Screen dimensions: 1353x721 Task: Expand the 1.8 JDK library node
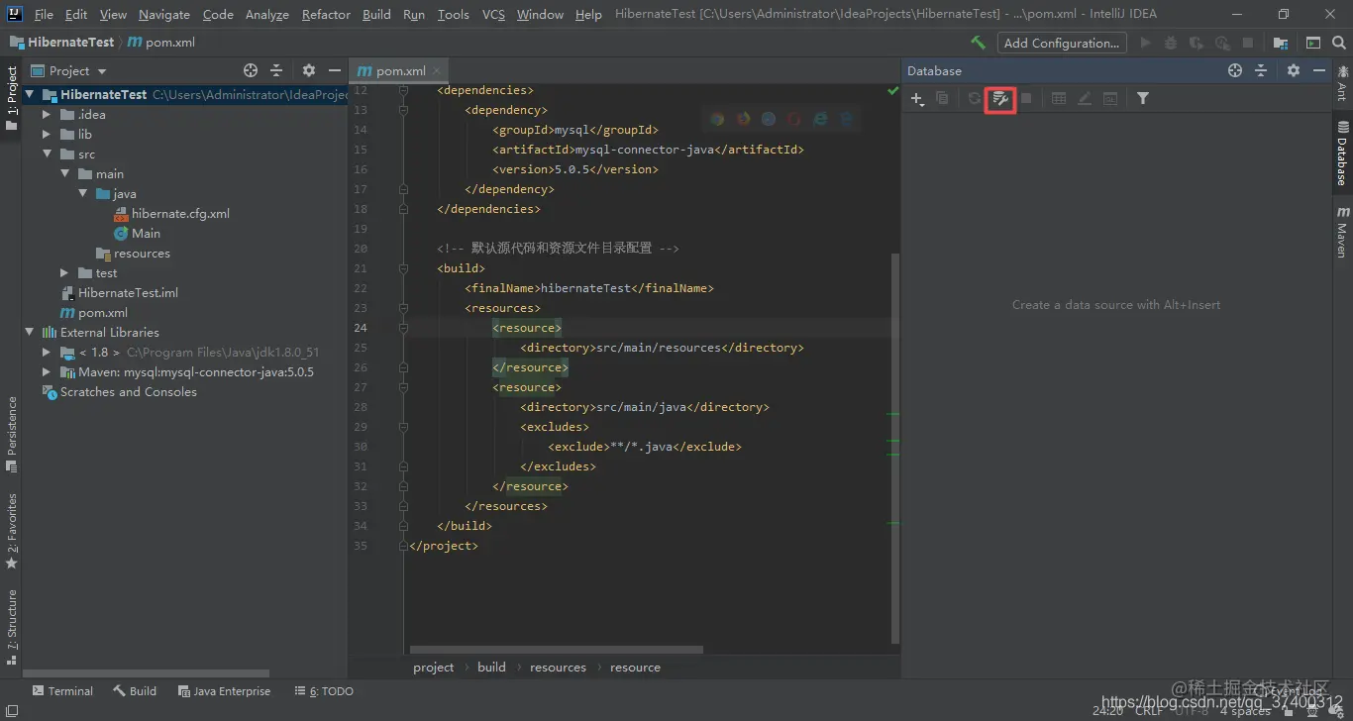tap(47, 353)
